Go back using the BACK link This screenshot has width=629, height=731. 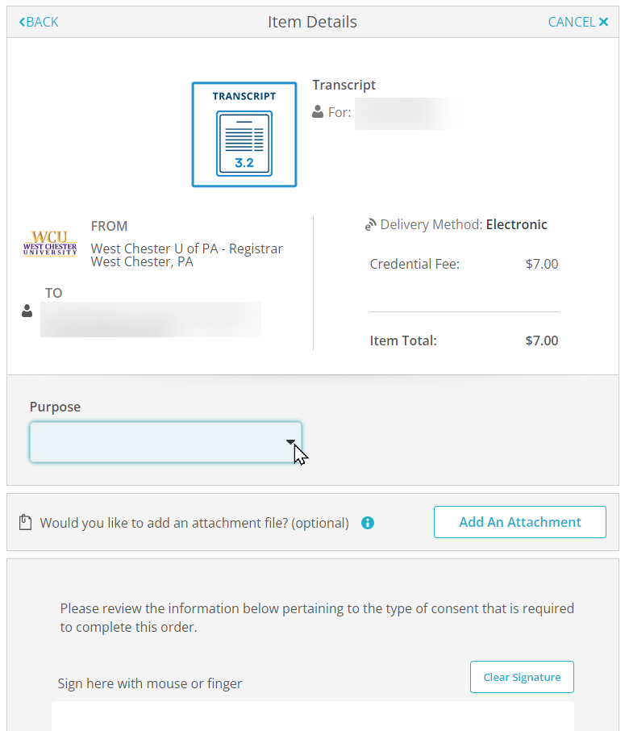tap(39, 22)
